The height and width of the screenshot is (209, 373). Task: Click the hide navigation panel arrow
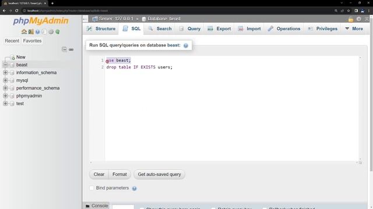[85, 19]
